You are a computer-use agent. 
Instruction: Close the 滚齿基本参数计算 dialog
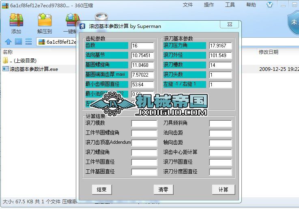[x=230, y=25]
